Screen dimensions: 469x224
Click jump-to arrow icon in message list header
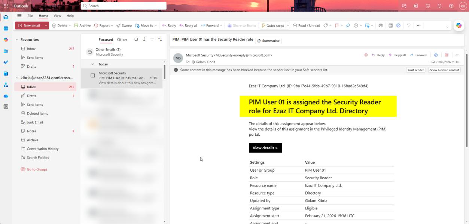click(x=144, y=39)
